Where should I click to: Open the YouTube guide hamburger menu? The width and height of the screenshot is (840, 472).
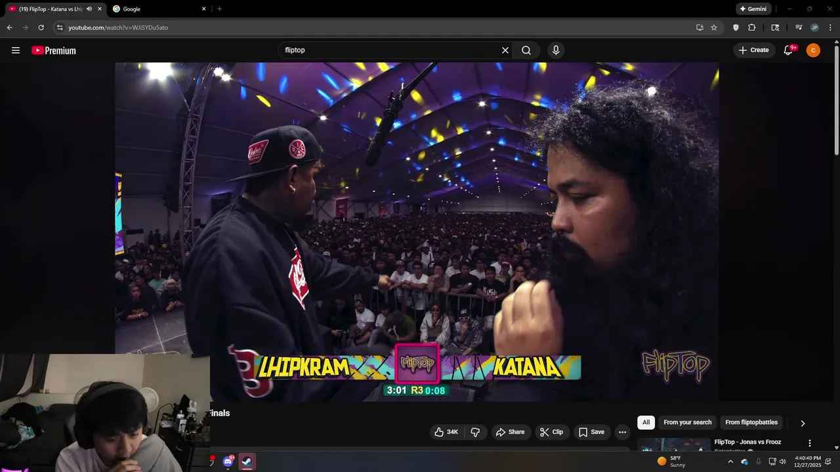click(x=16, y=50)
